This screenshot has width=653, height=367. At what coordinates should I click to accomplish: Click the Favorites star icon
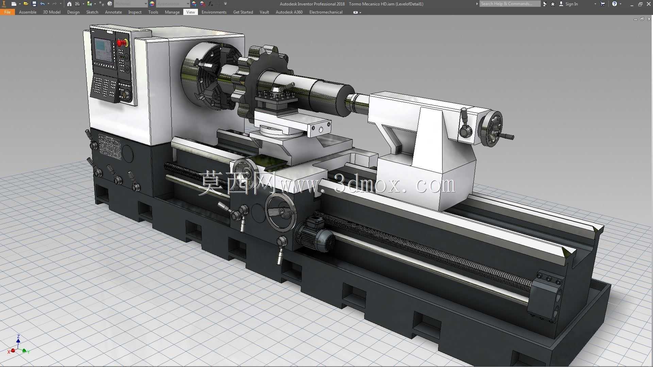coord(553,4)
